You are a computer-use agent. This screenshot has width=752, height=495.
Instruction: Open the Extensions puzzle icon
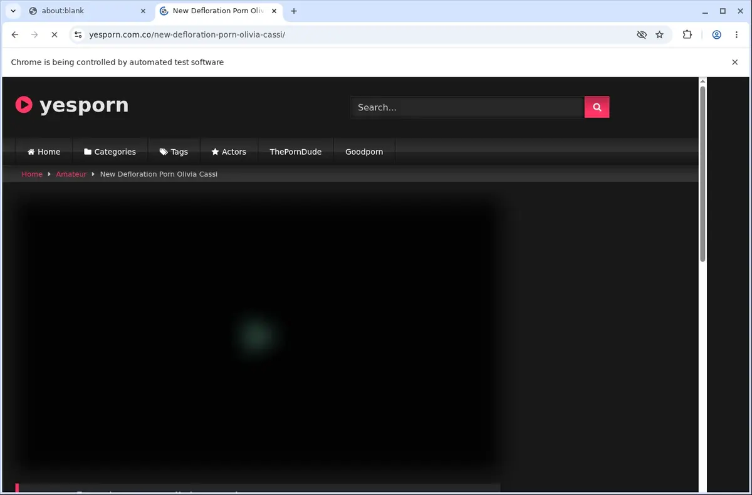687,35
